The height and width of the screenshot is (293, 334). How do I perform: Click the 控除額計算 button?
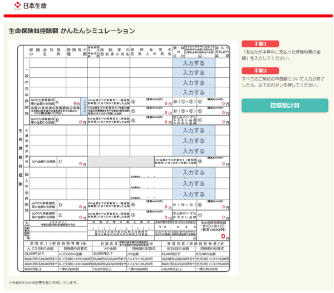click(x=285, y=105)
